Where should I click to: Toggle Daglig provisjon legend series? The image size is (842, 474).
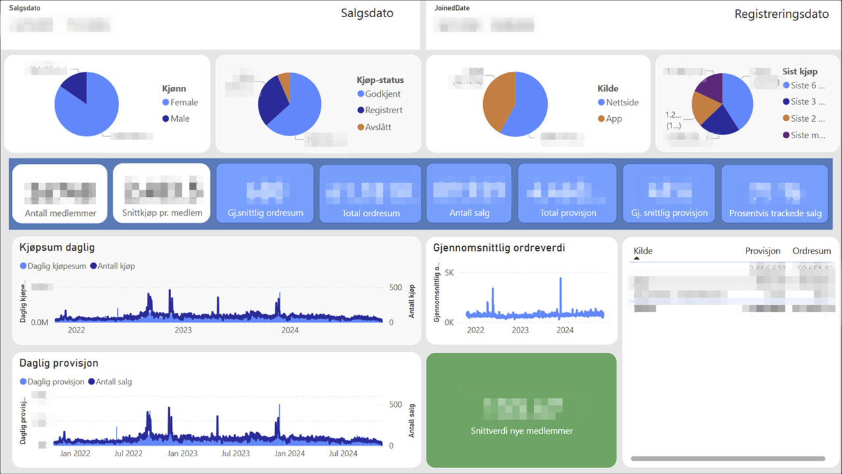52,381
